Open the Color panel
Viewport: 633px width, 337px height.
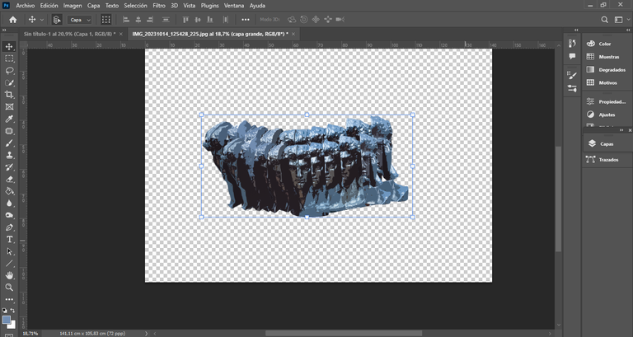tap(607, 44)
